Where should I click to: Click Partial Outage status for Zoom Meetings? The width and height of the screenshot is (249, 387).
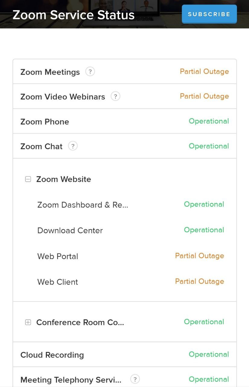[204, 72]
